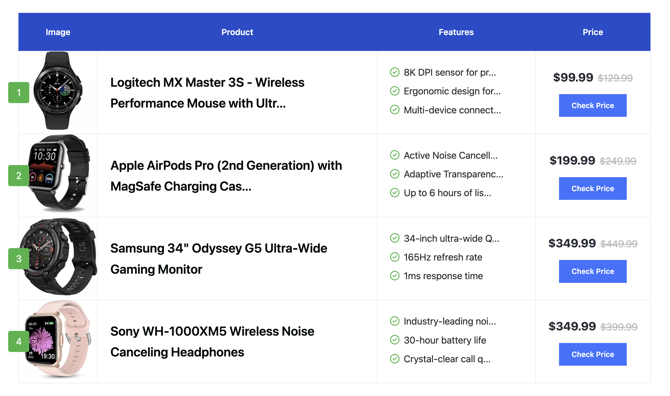
Task: Select the feature text '1ms response time'
Action: click(443, 276)
